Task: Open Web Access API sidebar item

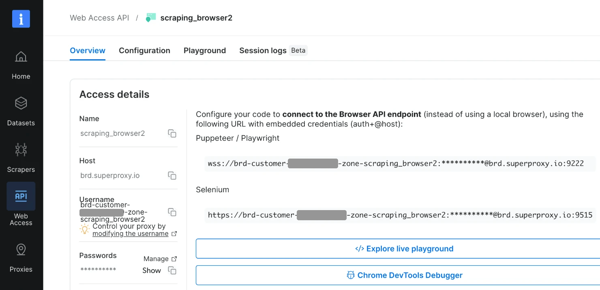Action: tap(21, 205)
